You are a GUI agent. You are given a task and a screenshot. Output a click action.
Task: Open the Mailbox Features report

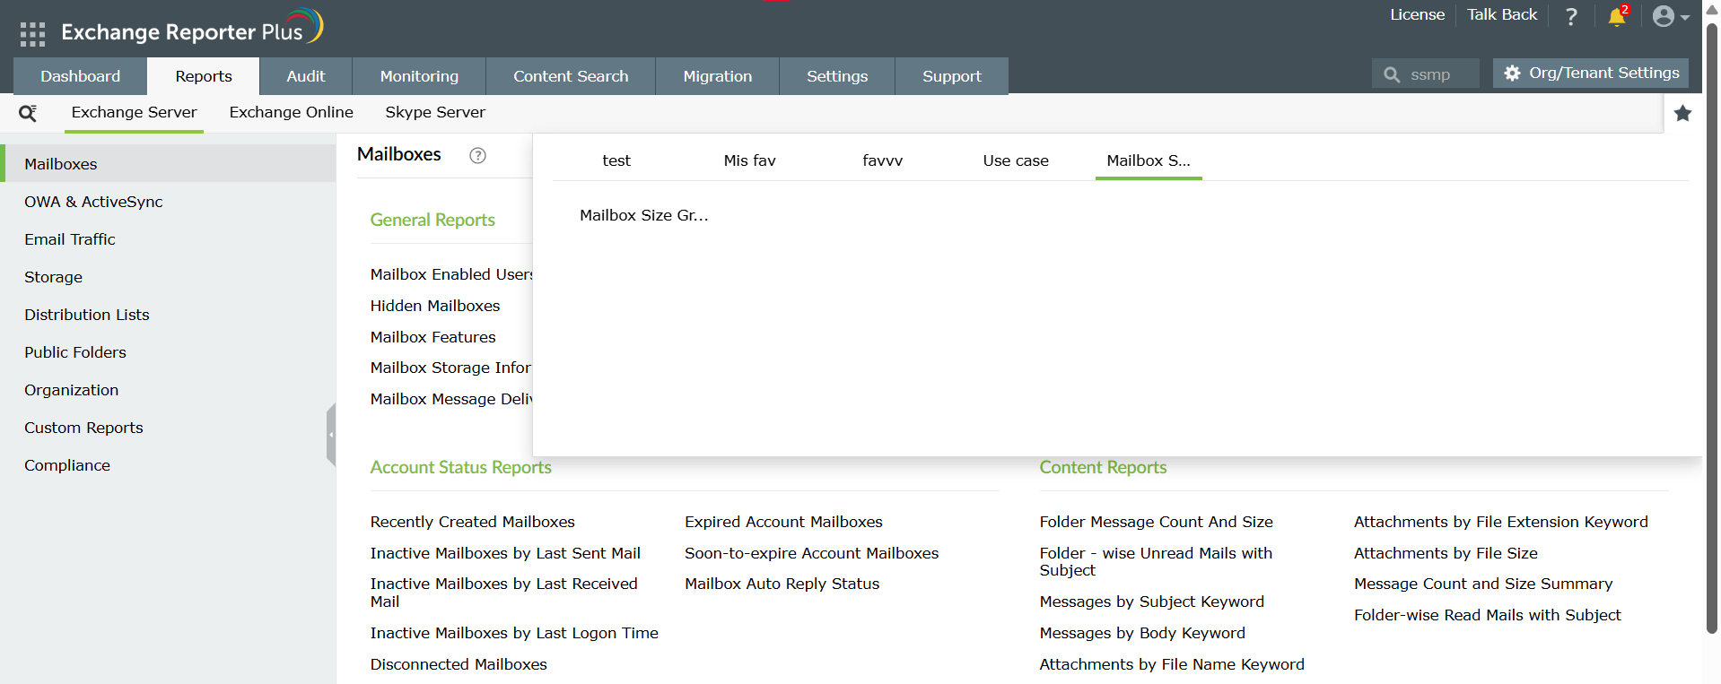click(x=432, y=337)
